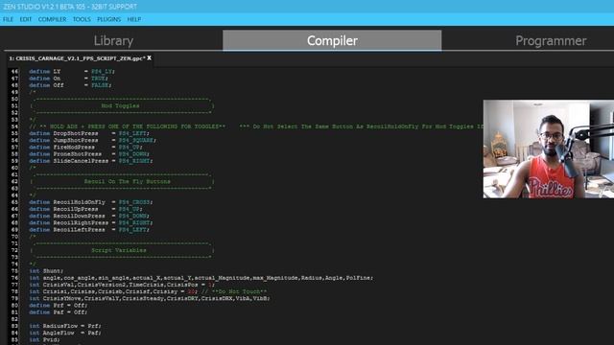Click line 56 'define JumpShotPress'
The image size is (614, 345).
(x=92, y=140)
